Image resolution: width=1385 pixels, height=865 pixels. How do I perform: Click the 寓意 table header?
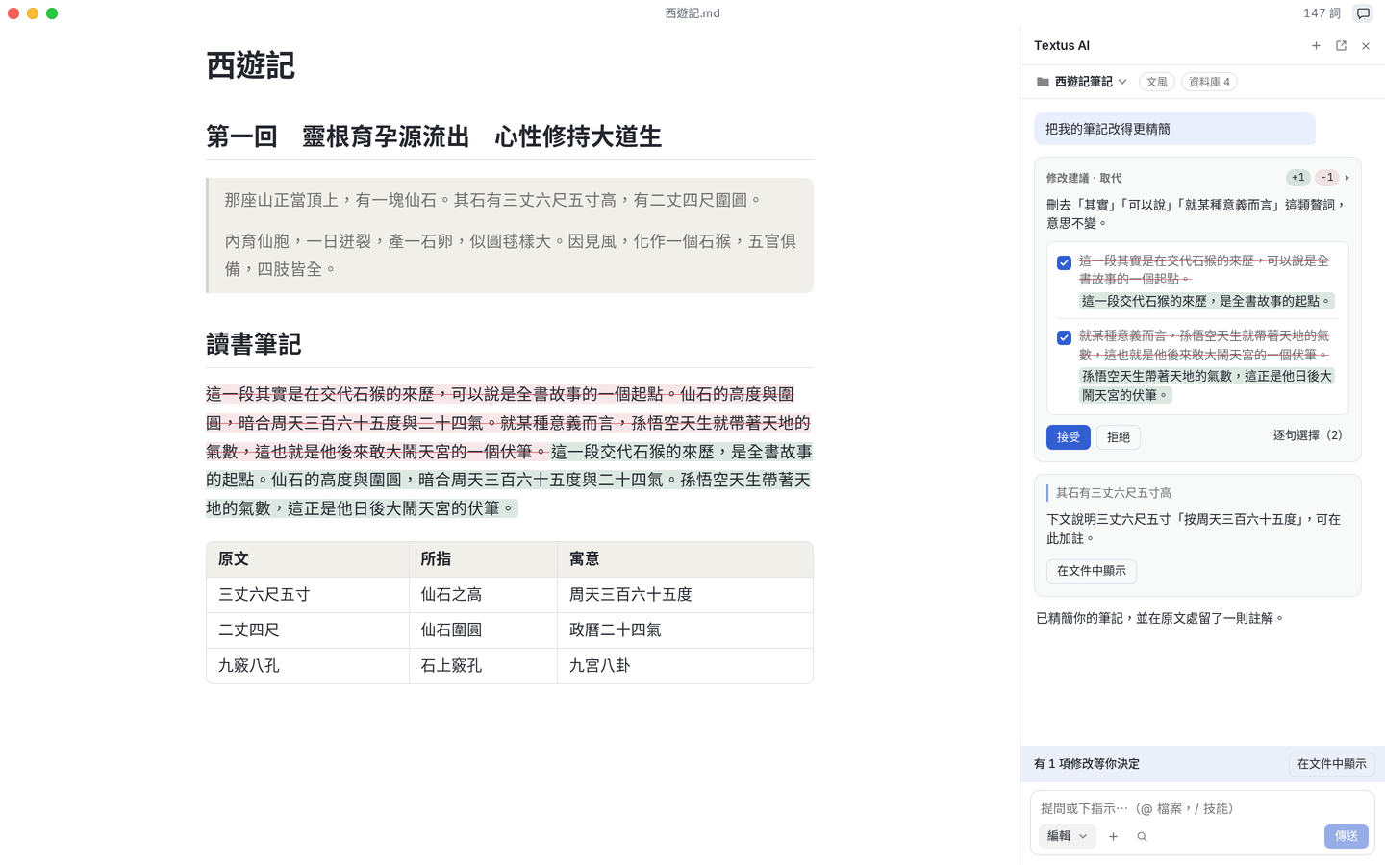685,559
